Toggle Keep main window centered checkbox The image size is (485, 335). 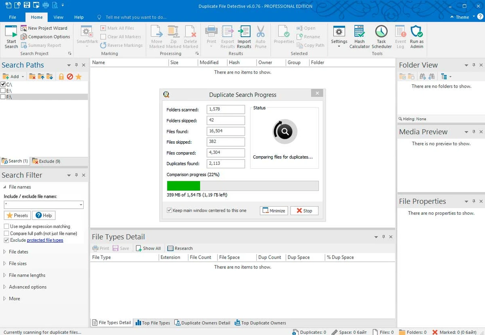(169, 210)
